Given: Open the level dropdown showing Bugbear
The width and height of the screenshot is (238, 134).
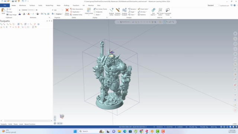Looking at the screenshot, I should pos(62,14).
